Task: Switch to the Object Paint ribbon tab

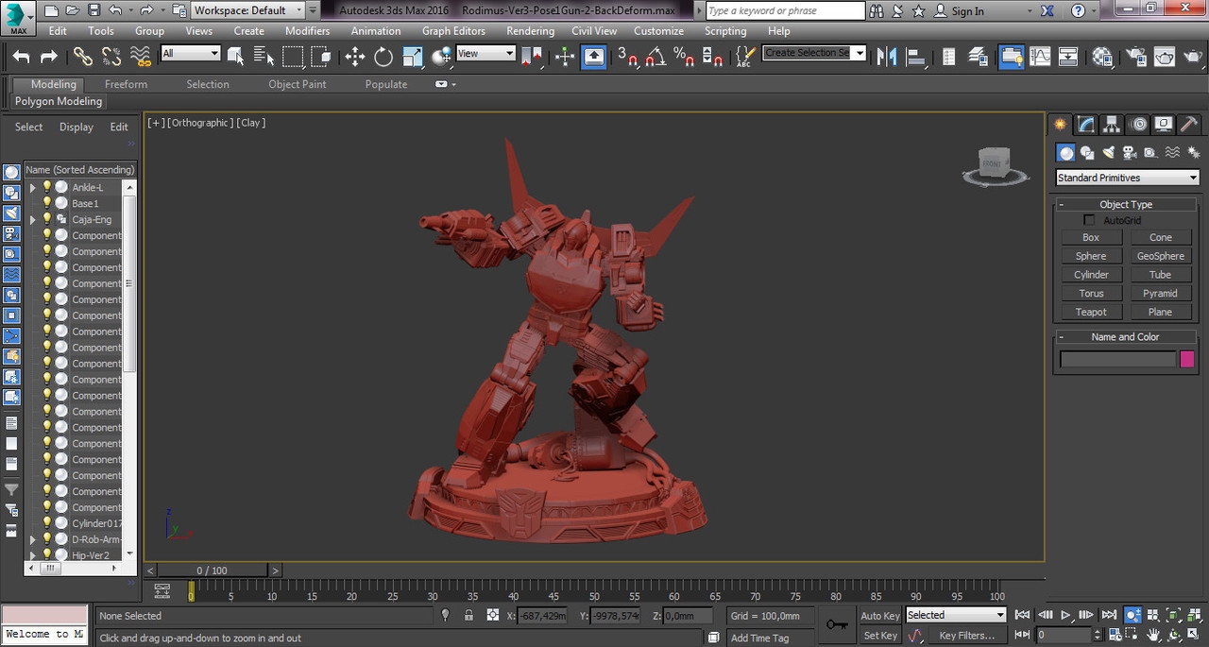Action: pos(298,84)
